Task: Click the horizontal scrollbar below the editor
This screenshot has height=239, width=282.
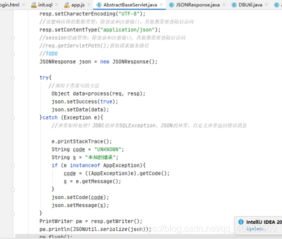Action: click(x=148, y=236)
